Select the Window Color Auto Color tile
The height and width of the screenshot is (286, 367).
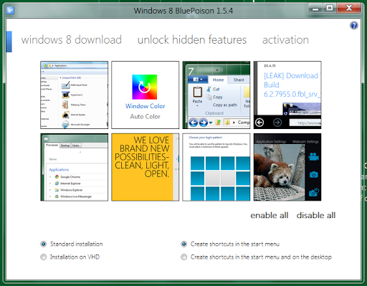click(146, 95)
